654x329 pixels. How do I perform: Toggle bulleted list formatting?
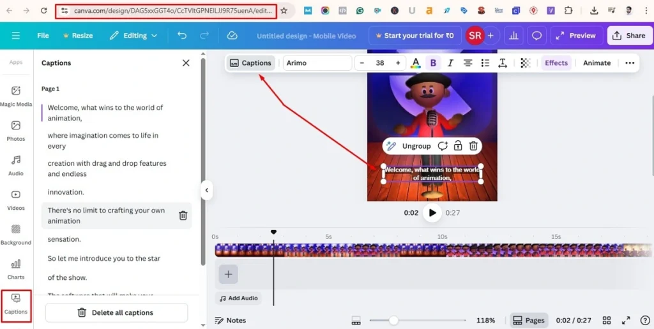click(x=485, y=63)
